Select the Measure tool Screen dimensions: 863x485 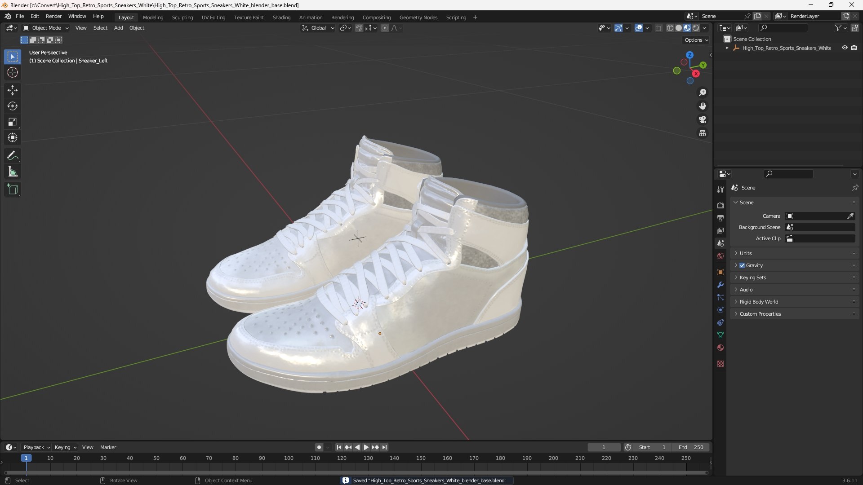pyautogui.click(x=13, y=172)
